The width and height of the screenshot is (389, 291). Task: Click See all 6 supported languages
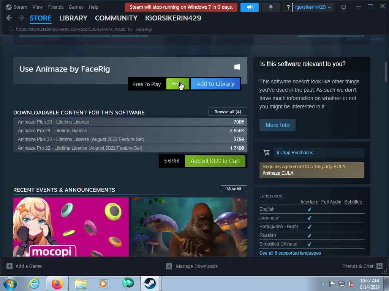(x=290, y=253)
